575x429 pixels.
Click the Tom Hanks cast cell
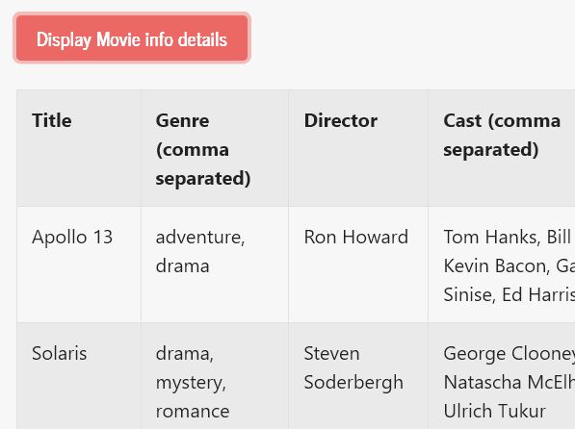point(502,265)
